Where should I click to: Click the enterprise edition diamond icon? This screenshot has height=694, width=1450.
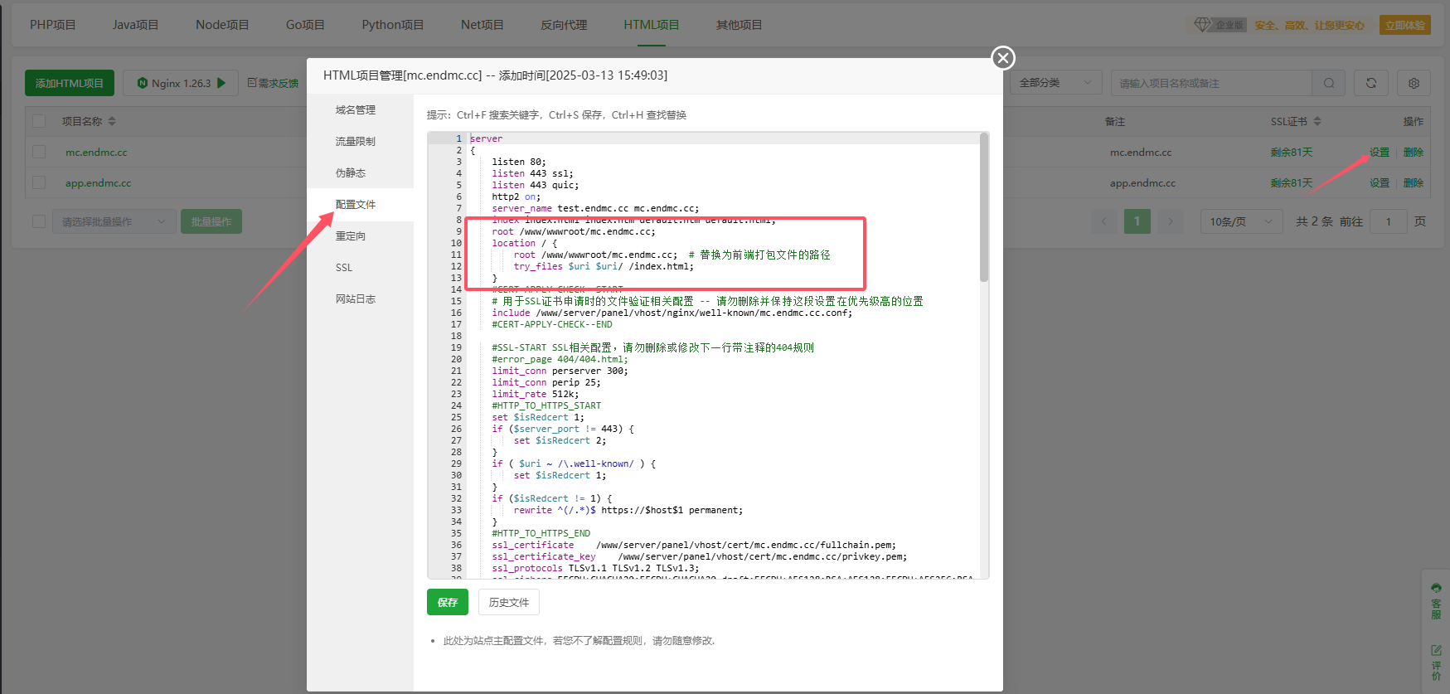coord(1202,25)
